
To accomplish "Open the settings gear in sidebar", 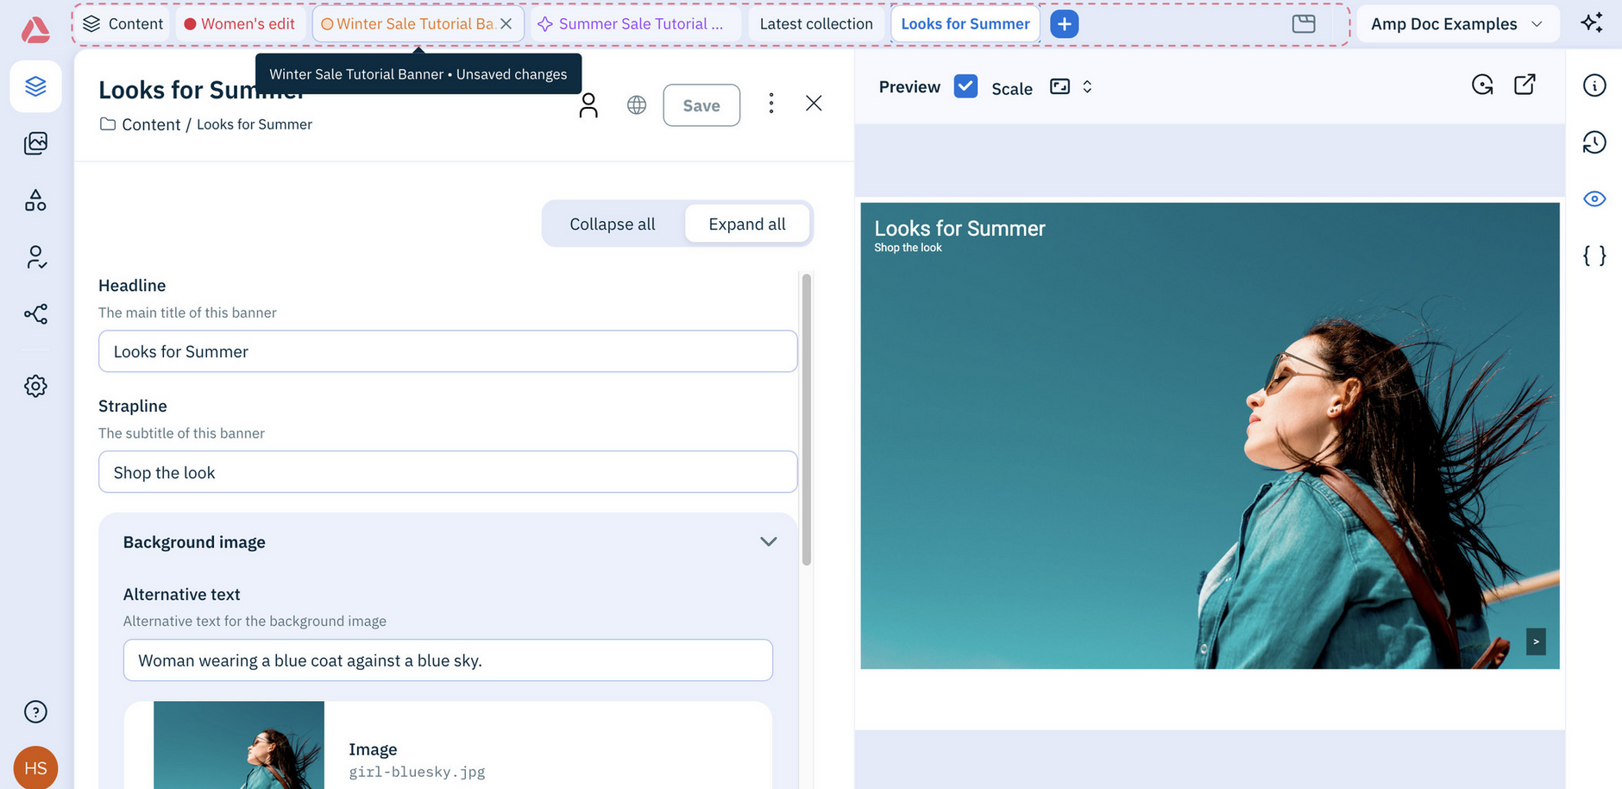I will click(x=35, y=386).
